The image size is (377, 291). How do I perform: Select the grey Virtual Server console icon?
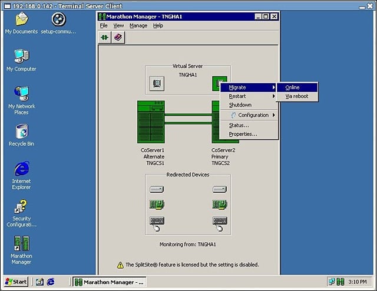click(157, 83)
